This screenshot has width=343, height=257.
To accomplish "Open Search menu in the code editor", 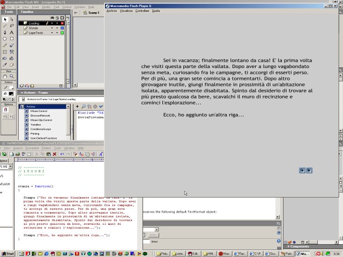I will (18, 148).
